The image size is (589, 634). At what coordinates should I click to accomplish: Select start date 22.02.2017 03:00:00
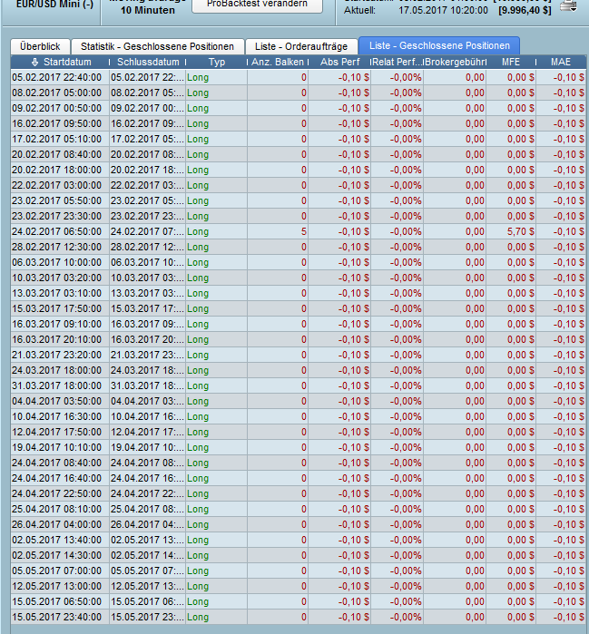[x=56, y=186]
